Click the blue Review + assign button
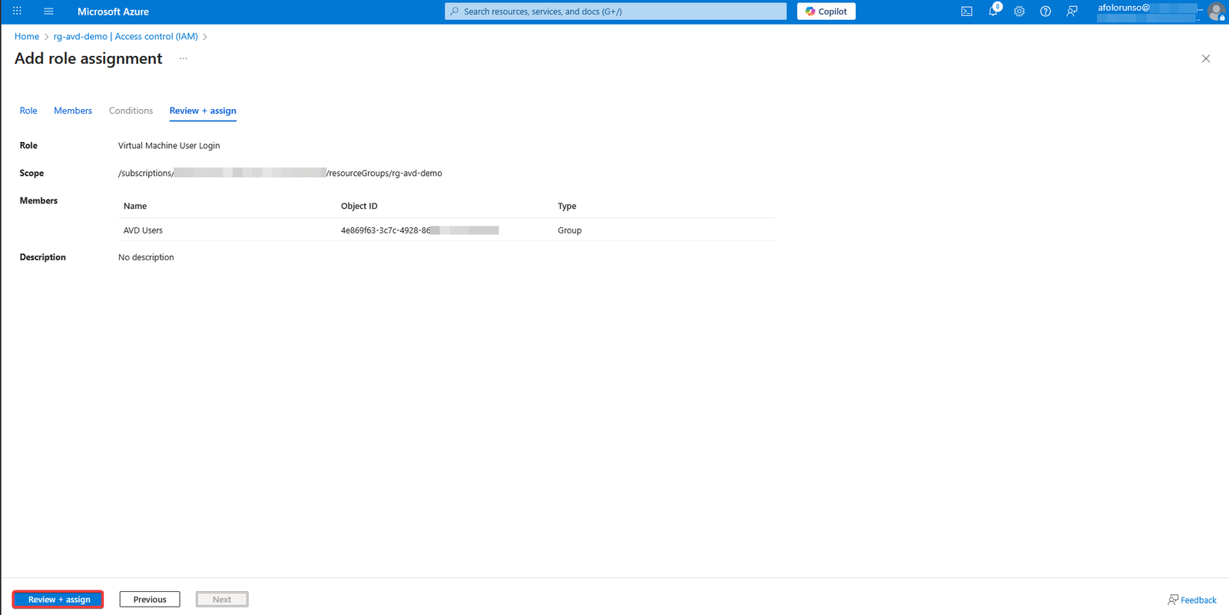The height and width of the screenshot is (615, 1229). (58, 600)
